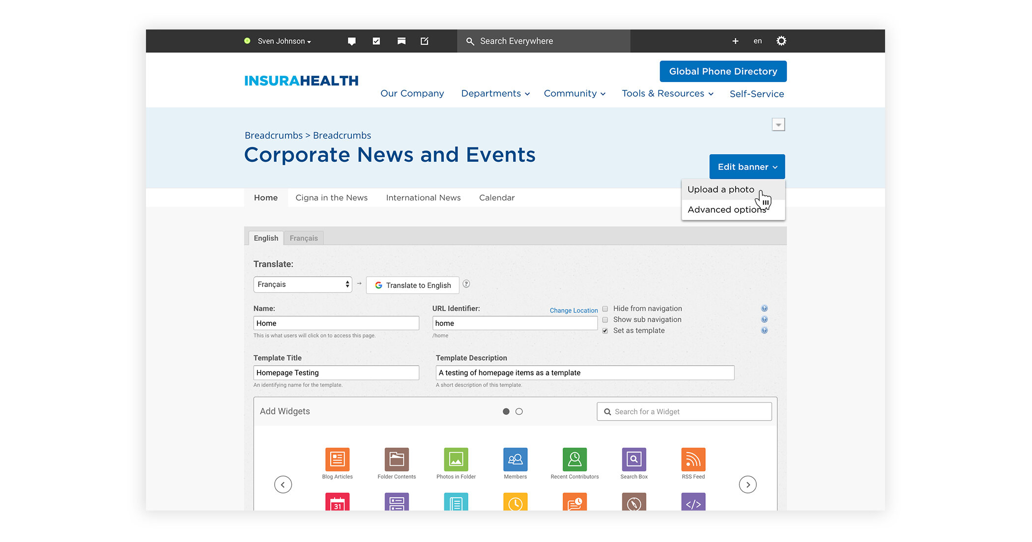The height and width of the screenshot is (542, 1032).
Task: Select the English language tab
Action: [x=266, y=238]
